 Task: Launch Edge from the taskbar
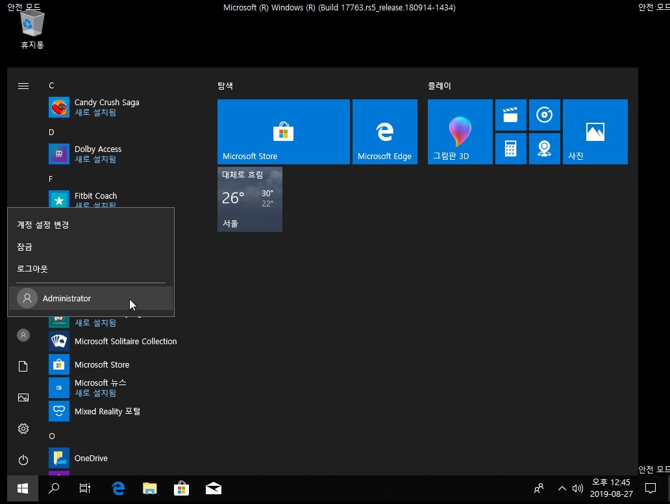click(118, 488)
